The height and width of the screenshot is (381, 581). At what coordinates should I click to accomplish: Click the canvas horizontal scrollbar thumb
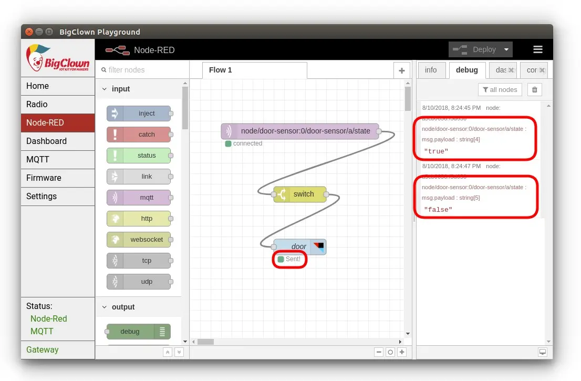pyautogui.click(x=205, y=342)
